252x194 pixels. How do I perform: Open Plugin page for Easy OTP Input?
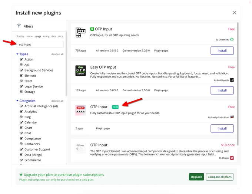[x=161, y=90]
